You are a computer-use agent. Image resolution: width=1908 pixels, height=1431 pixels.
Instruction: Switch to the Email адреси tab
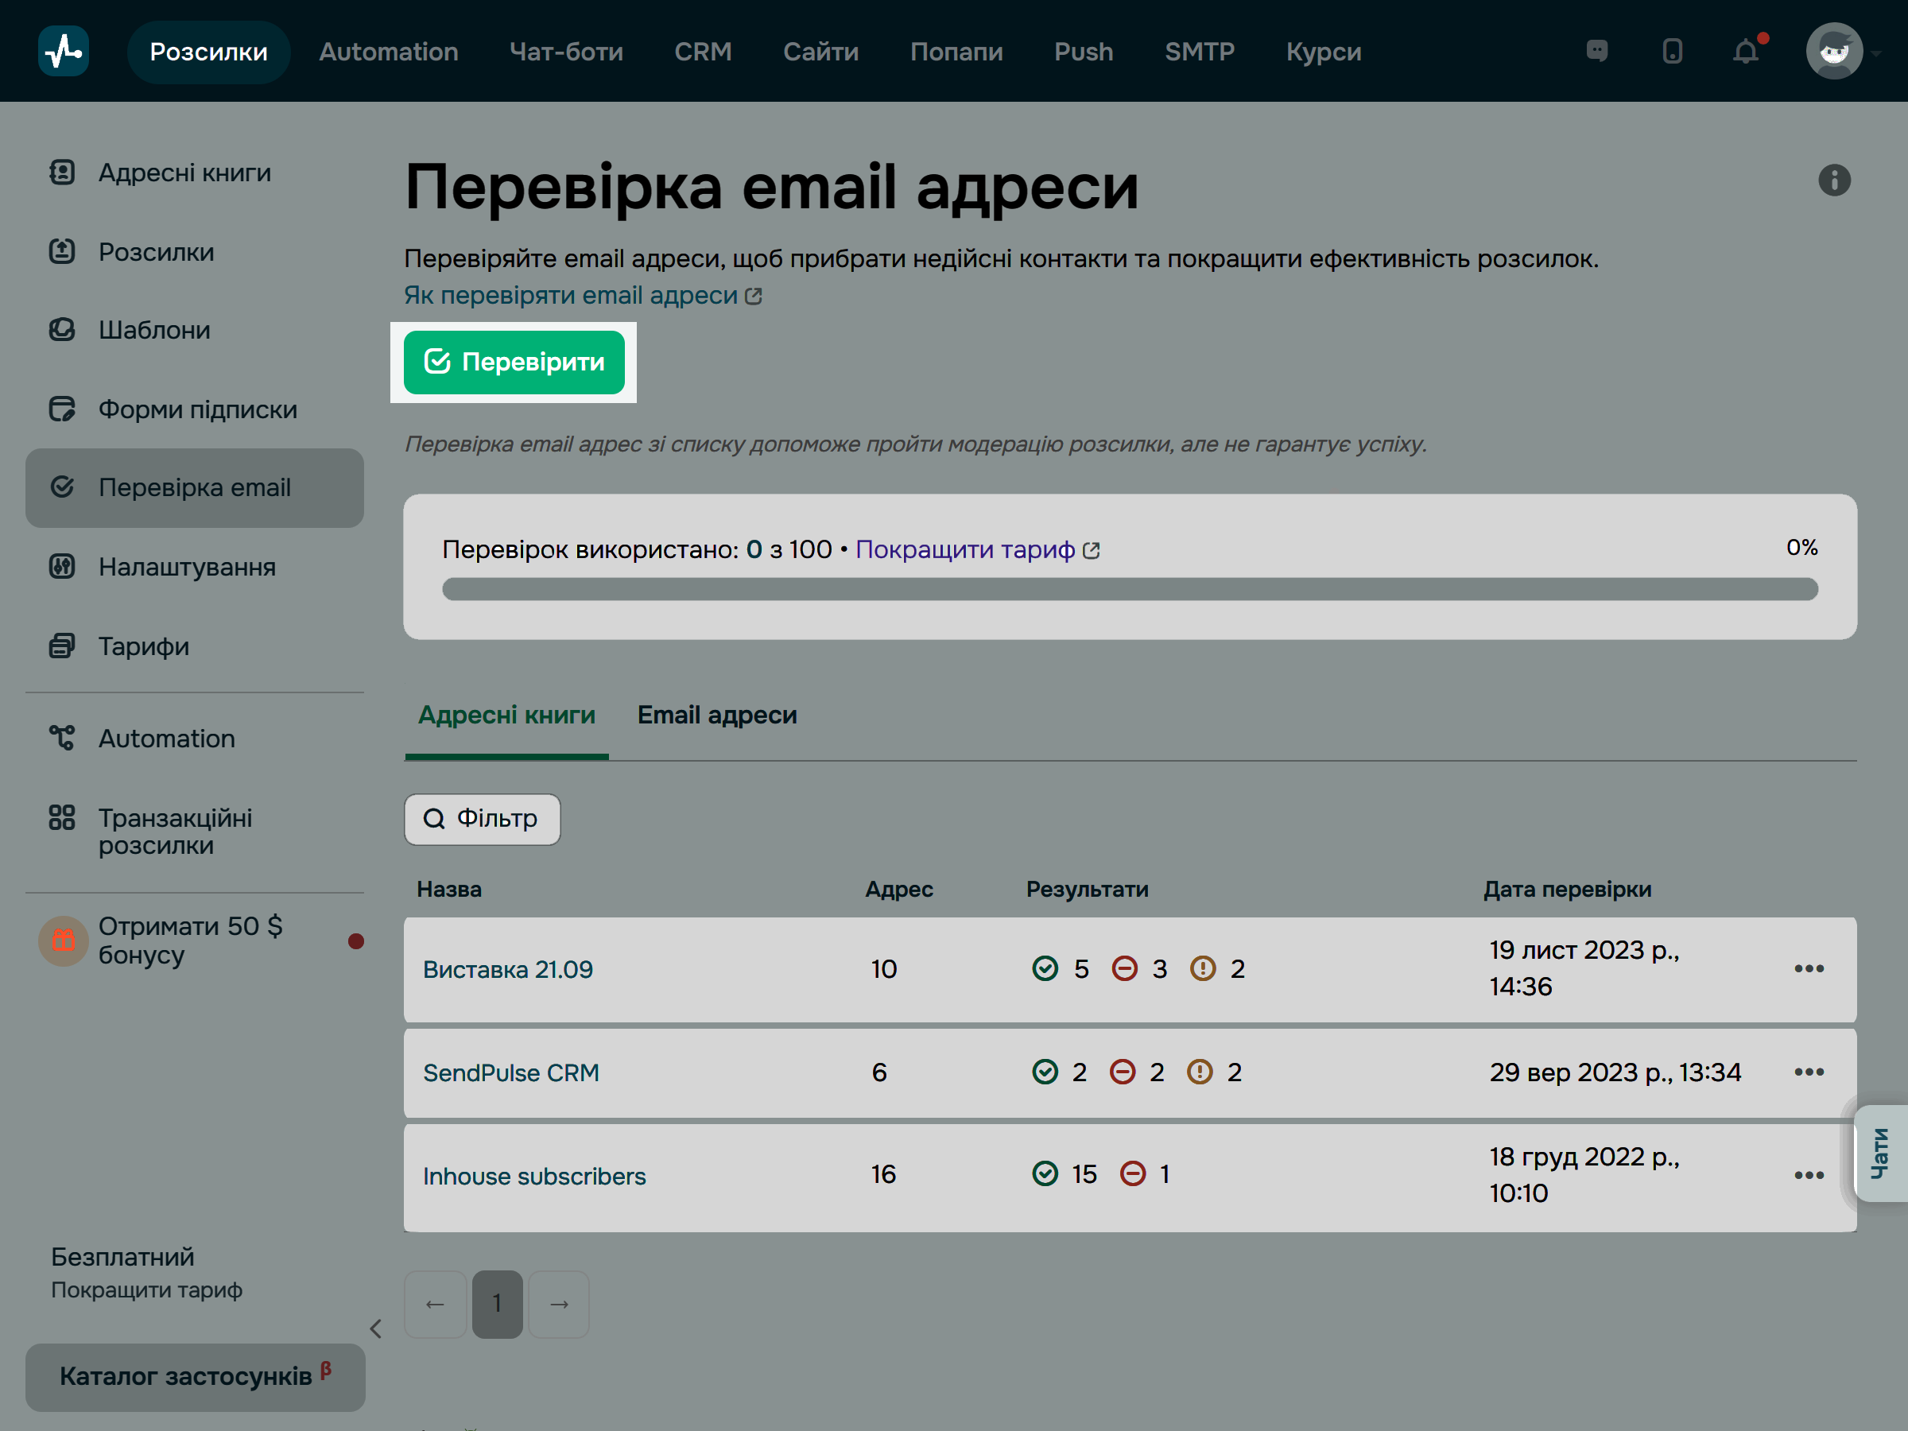click(x=717, y=715)
